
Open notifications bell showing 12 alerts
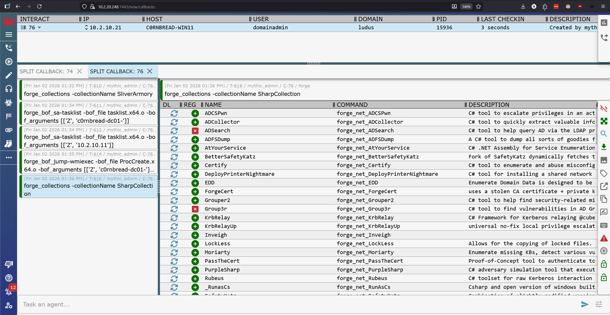pyautogui.click(x=9, y=291)
